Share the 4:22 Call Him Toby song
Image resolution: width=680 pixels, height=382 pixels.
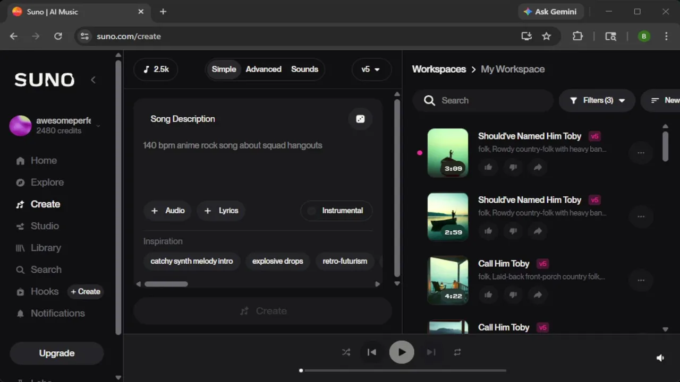(x=538, y=294)
